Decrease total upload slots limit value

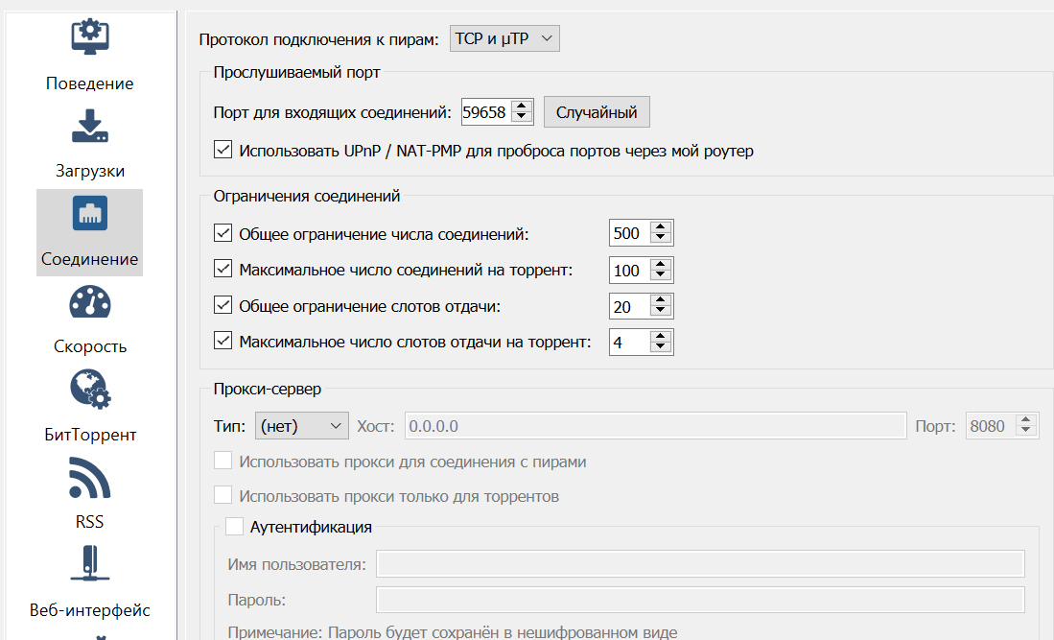click(x=660, y=312)
